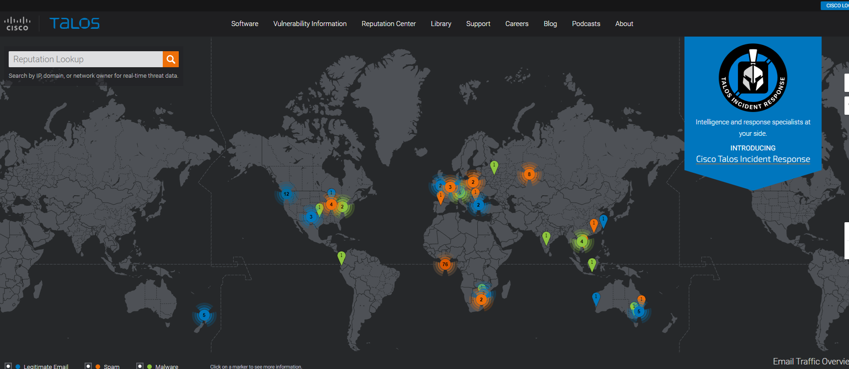Click the Talos Incident Response badge emblem
This screenshot has width=849, height=369.
pos(753,78)
